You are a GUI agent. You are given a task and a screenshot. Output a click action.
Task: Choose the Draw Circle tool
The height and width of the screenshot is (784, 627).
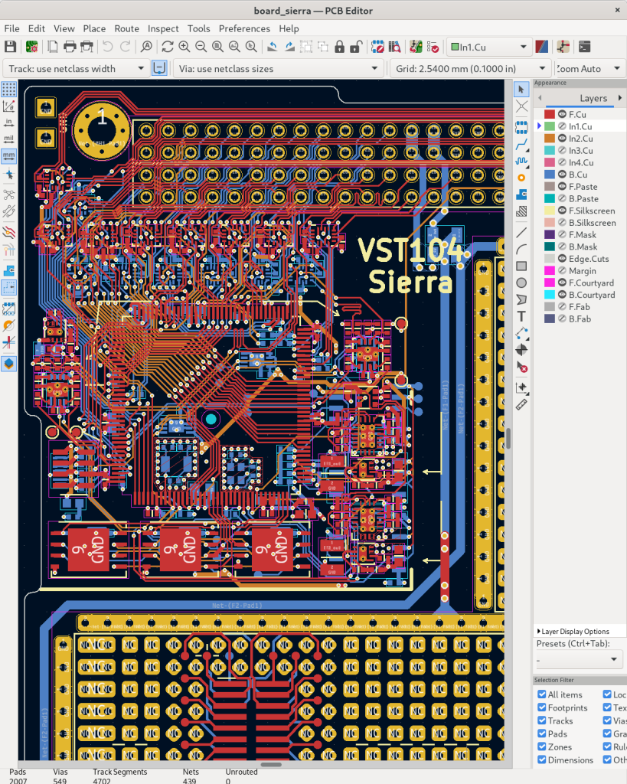pyautogui.click(x=521, y=283)
